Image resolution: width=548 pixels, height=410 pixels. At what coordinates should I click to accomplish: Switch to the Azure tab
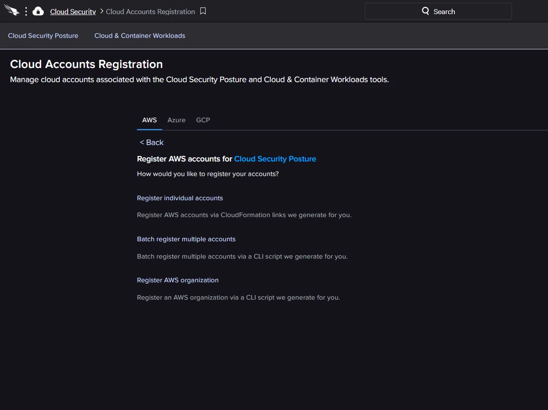[176, 120]
